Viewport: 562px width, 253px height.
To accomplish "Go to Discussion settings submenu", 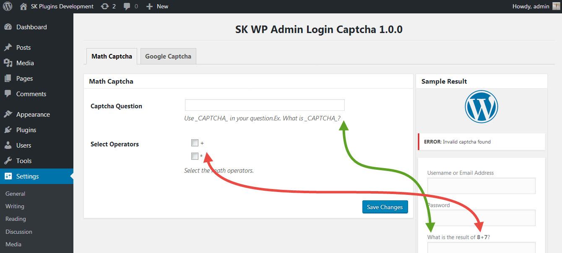I will click(x=19, y=232).
